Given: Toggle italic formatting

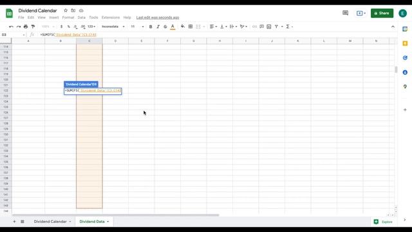Looking at the screenshot, I should tap(158, 26).
